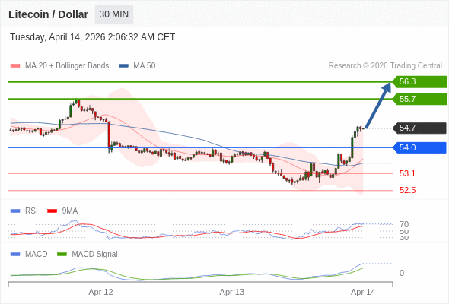Click the MACD Signal green swatch
This screenshot has width=449, height=304.
click(x=62, y=255)
